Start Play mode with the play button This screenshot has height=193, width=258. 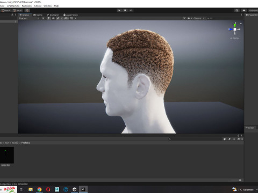(119, 10)
